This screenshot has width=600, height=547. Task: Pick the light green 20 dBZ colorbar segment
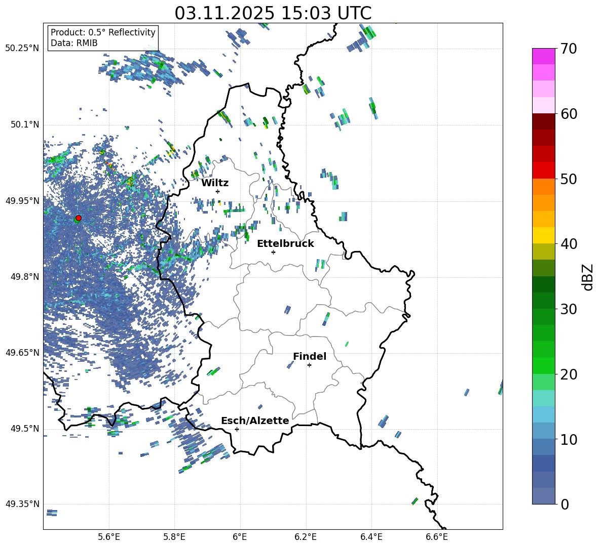544,382
